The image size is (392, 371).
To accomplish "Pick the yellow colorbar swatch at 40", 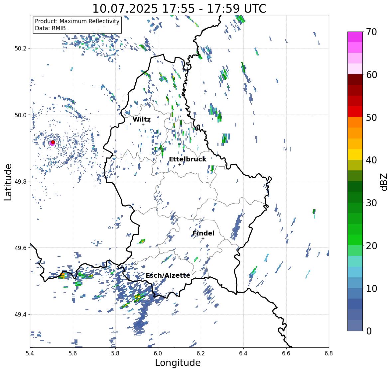I will click(x=355, y=154).
